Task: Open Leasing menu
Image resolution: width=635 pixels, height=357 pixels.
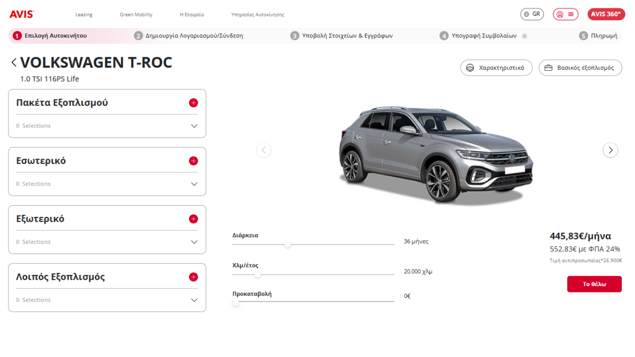Action: point(84,15)
